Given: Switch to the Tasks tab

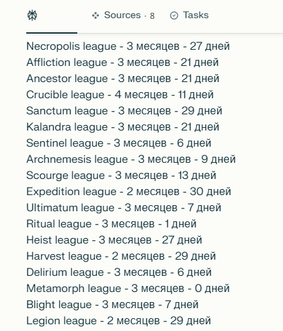Looking at the screenshot, I should click(190, 15).
